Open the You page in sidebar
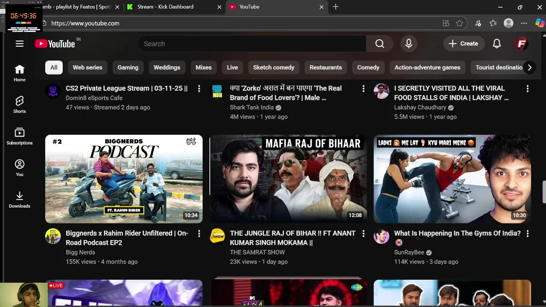The height and width of the screenshot is (307, 546). click(x=20, y=168)
